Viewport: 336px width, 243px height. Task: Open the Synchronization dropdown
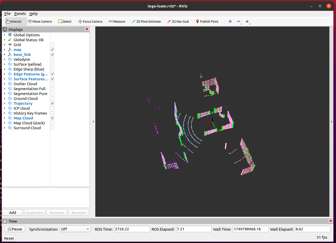pos(75,229)
